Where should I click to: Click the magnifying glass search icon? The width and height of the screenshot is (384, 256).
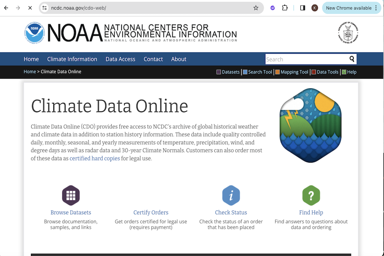(x=352, y=59)
